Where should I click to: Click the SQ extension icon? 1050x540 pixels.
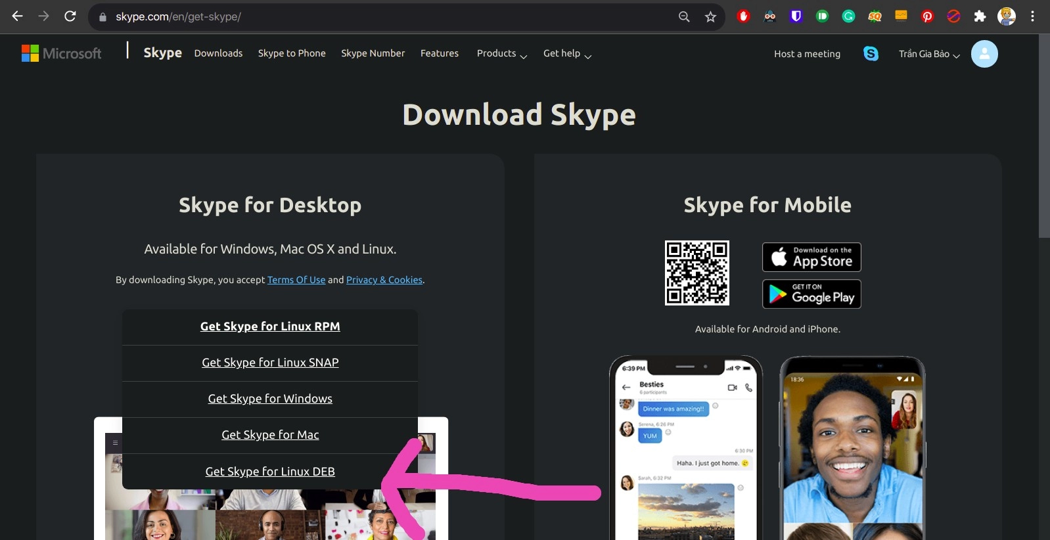[875, 16]
